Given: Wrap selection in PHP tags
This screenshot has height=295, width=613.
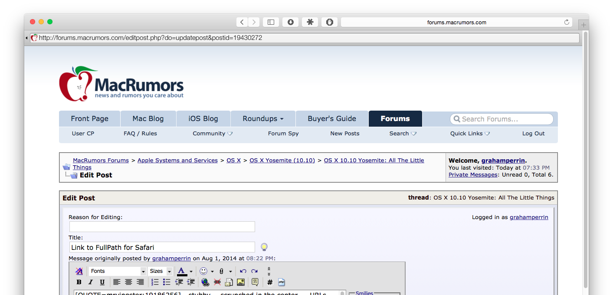Looking at the screenshot, I should point(281,282).
